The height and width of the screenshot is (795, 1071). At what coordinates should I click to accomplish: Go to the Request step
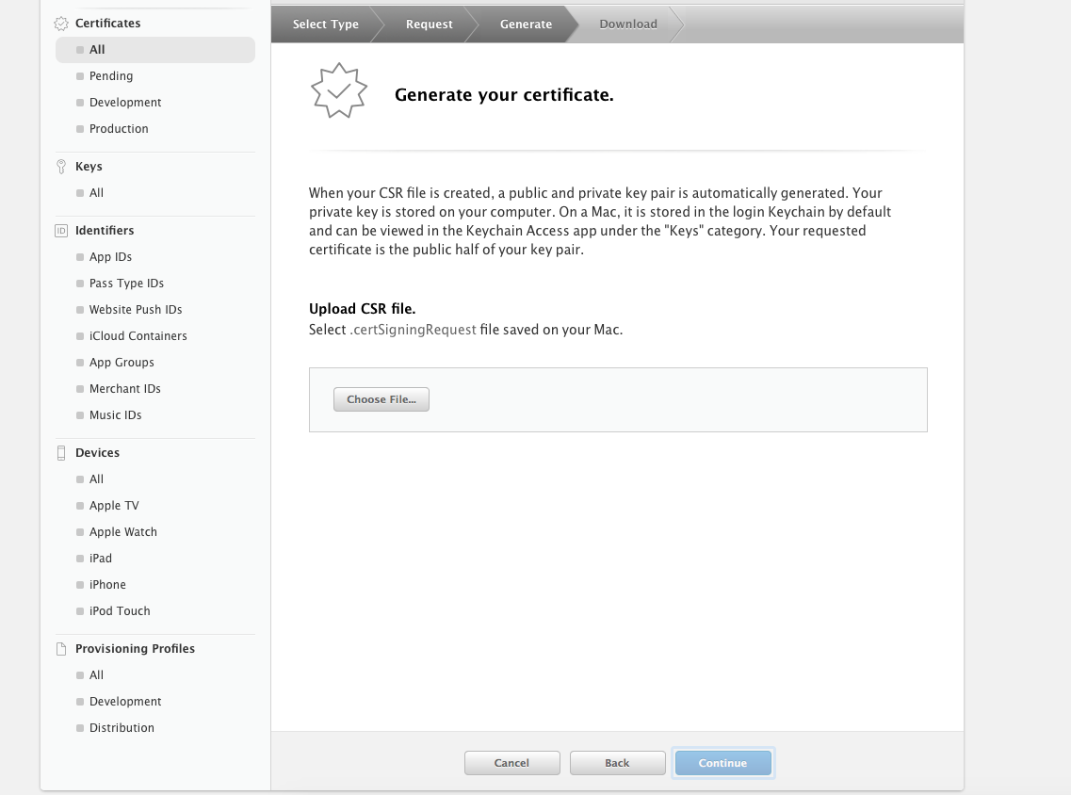pos(429,24)
